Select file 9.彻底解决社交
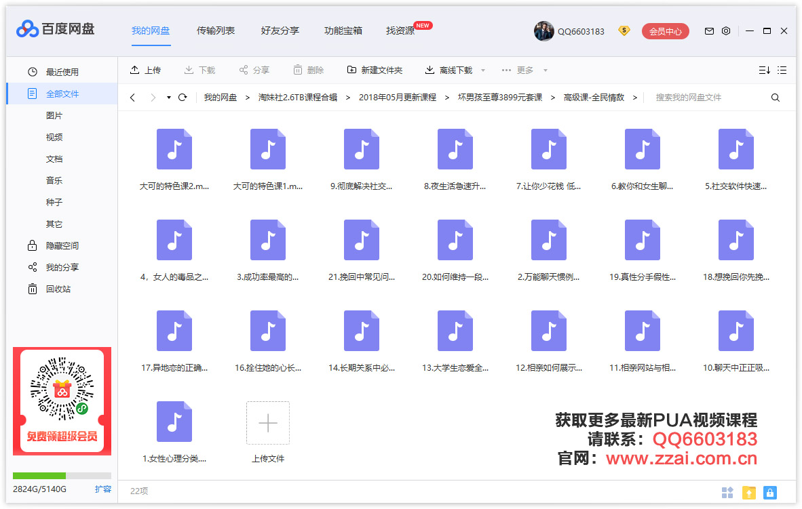Viewport: 802px width, 509px height. pyautogui.click(x=362, y=161)
